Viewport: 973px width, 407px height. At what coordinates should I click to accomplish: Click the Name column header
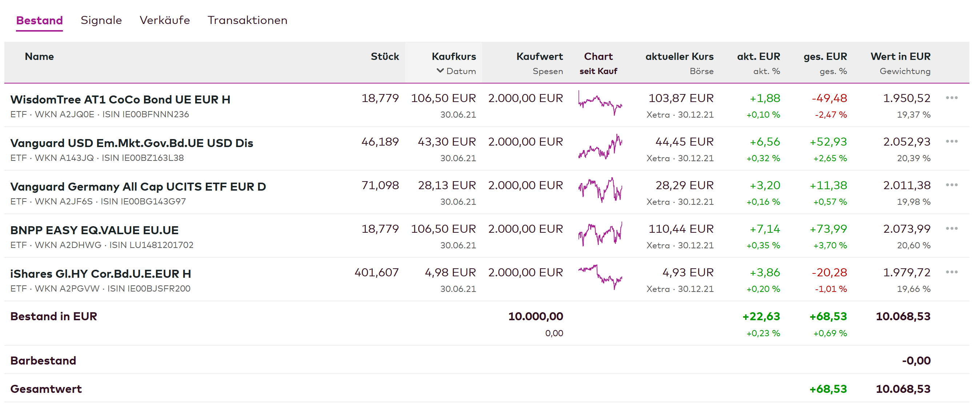39,57
